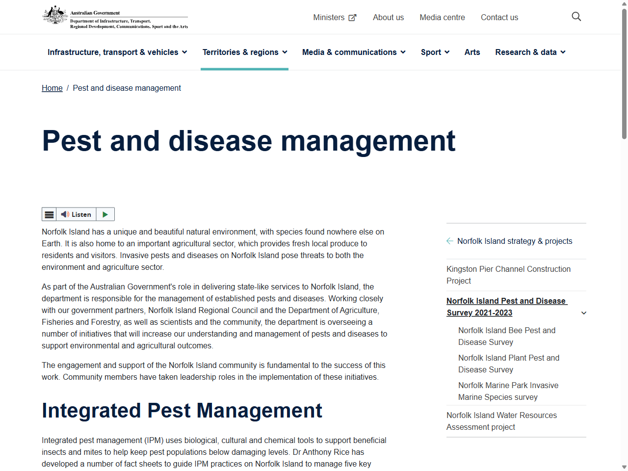The width and height of the screenshot is (628, 471).
Task: Click the page vertical scrollbar thumb
Action: tap(624, 74)
